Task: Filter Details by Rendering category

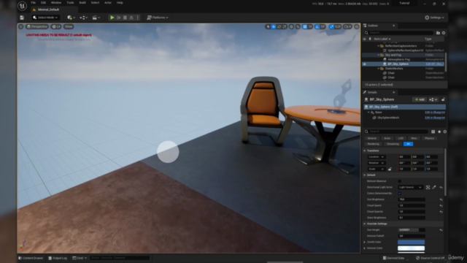Action: coord(373,144)
